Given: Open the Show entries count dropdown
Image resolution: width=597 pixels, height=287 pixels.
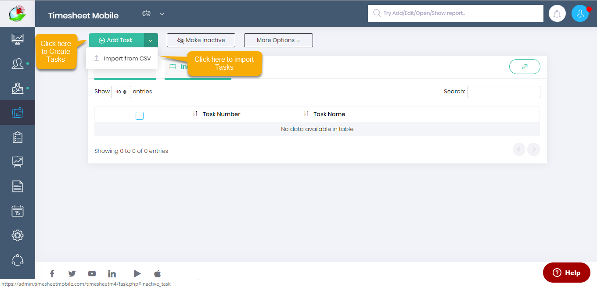Looking at the screenshot, I should [x=121, y=92].
